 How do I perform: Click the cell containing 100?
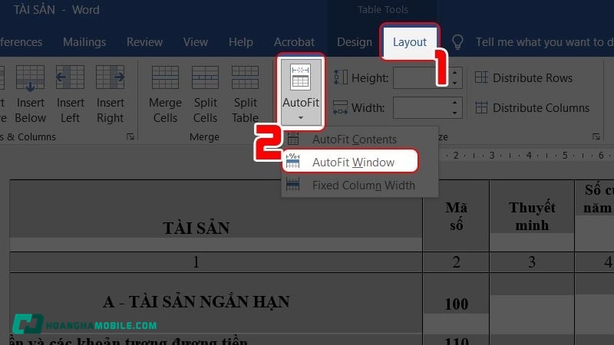point(456,304)
